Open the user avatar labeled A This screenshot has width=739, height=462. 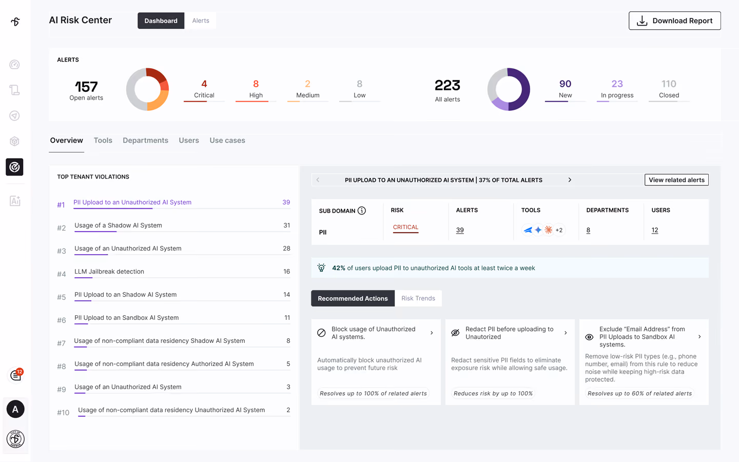[x=15, y=409]
